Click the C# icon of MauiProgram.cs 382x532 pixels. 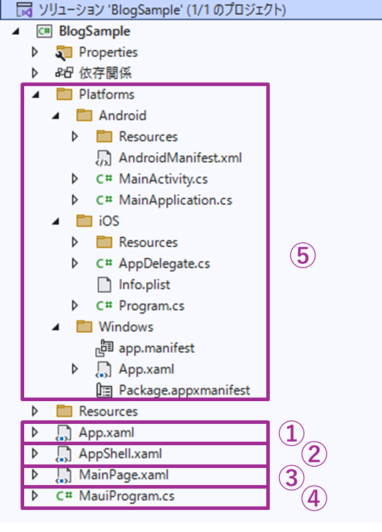click(x=64, y=496)
